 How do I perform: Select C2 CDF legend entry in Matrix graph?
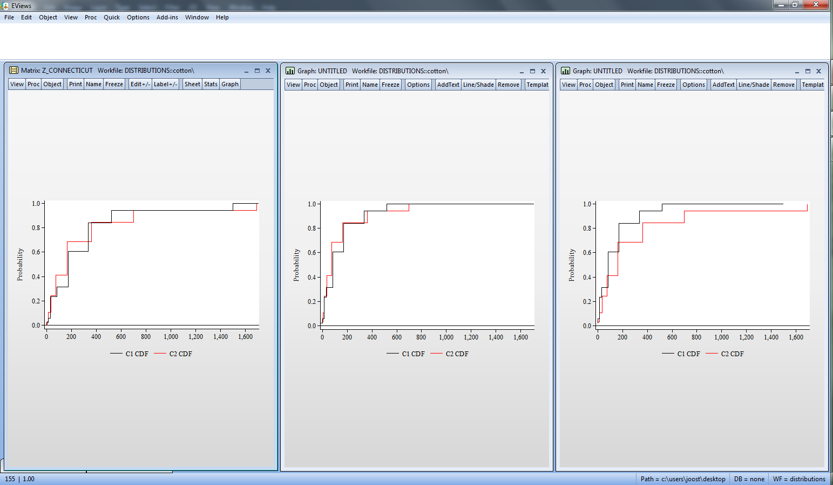coord(173,354)
